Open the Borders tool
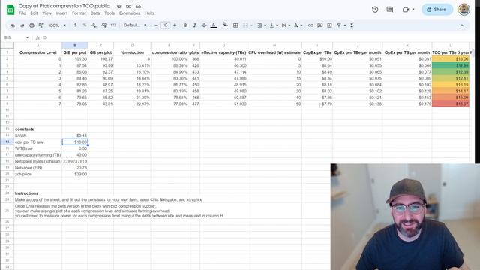The width and height of the screenshot is (480, 270). (235, 25)
